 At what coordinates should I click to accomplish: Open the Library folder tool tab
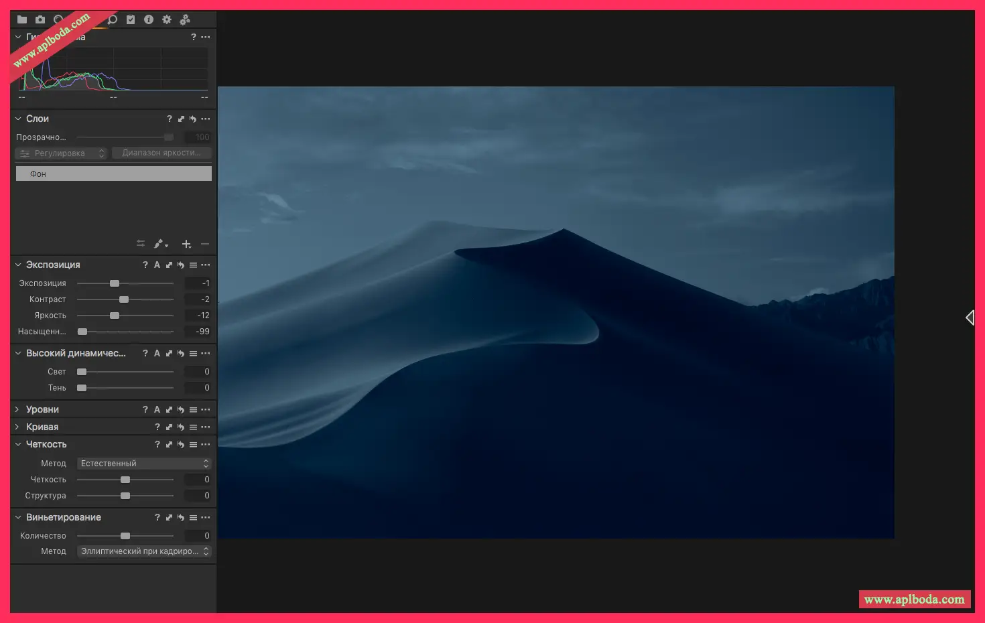click(22, 19)
